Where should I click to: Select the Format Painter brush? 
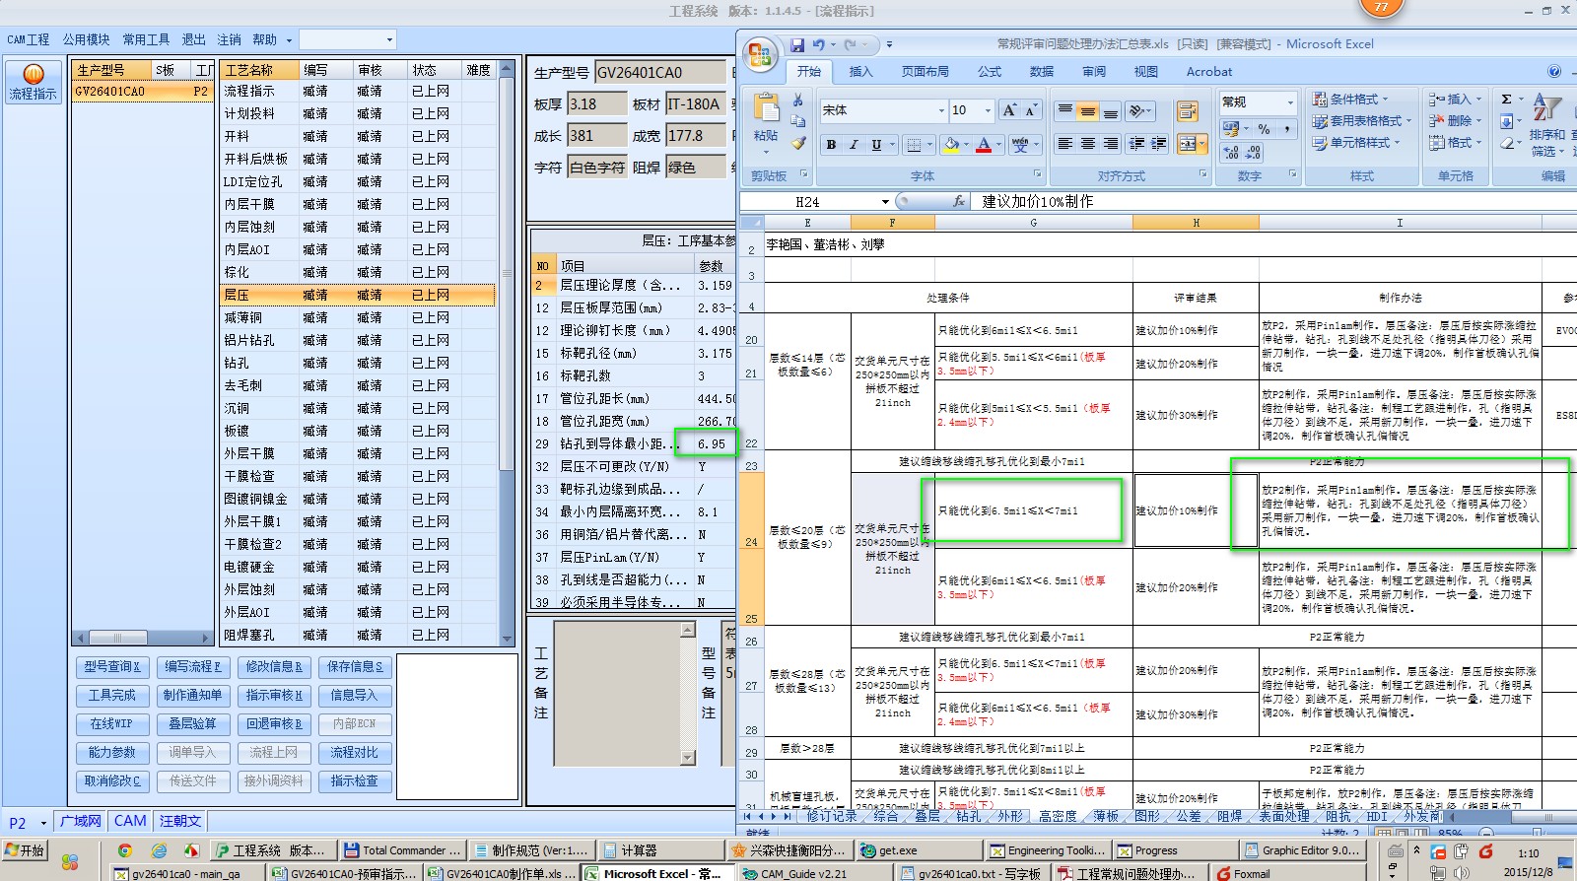click(x=798, y=143)
